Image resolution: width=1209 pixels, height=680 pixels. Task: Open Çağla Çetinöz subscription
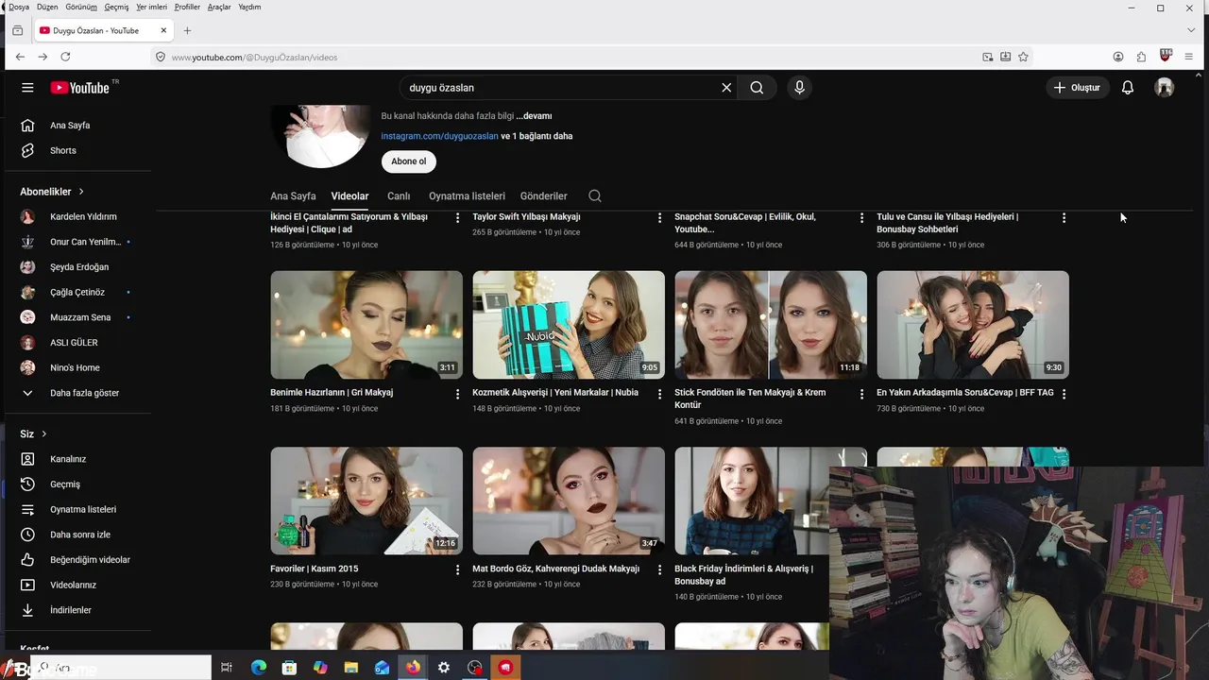click(x=77, y=292)
